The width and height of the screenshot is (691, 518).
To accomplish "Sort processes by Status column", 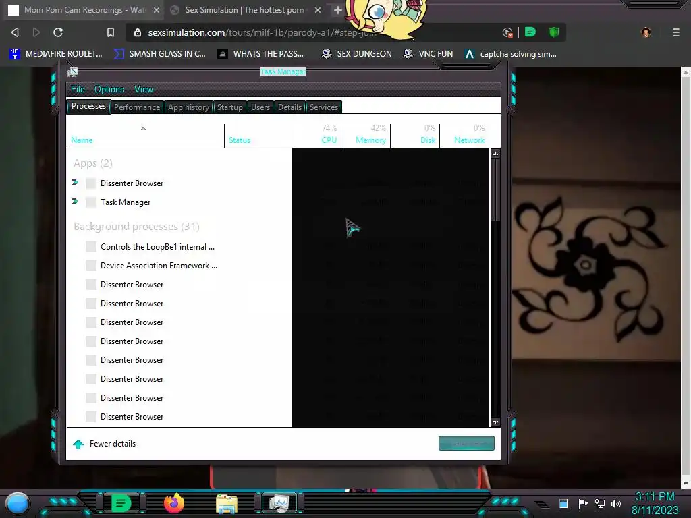I will click(258, 136).
